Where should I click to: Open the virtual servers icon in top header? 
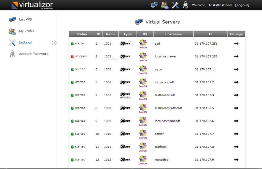point(154,5)
